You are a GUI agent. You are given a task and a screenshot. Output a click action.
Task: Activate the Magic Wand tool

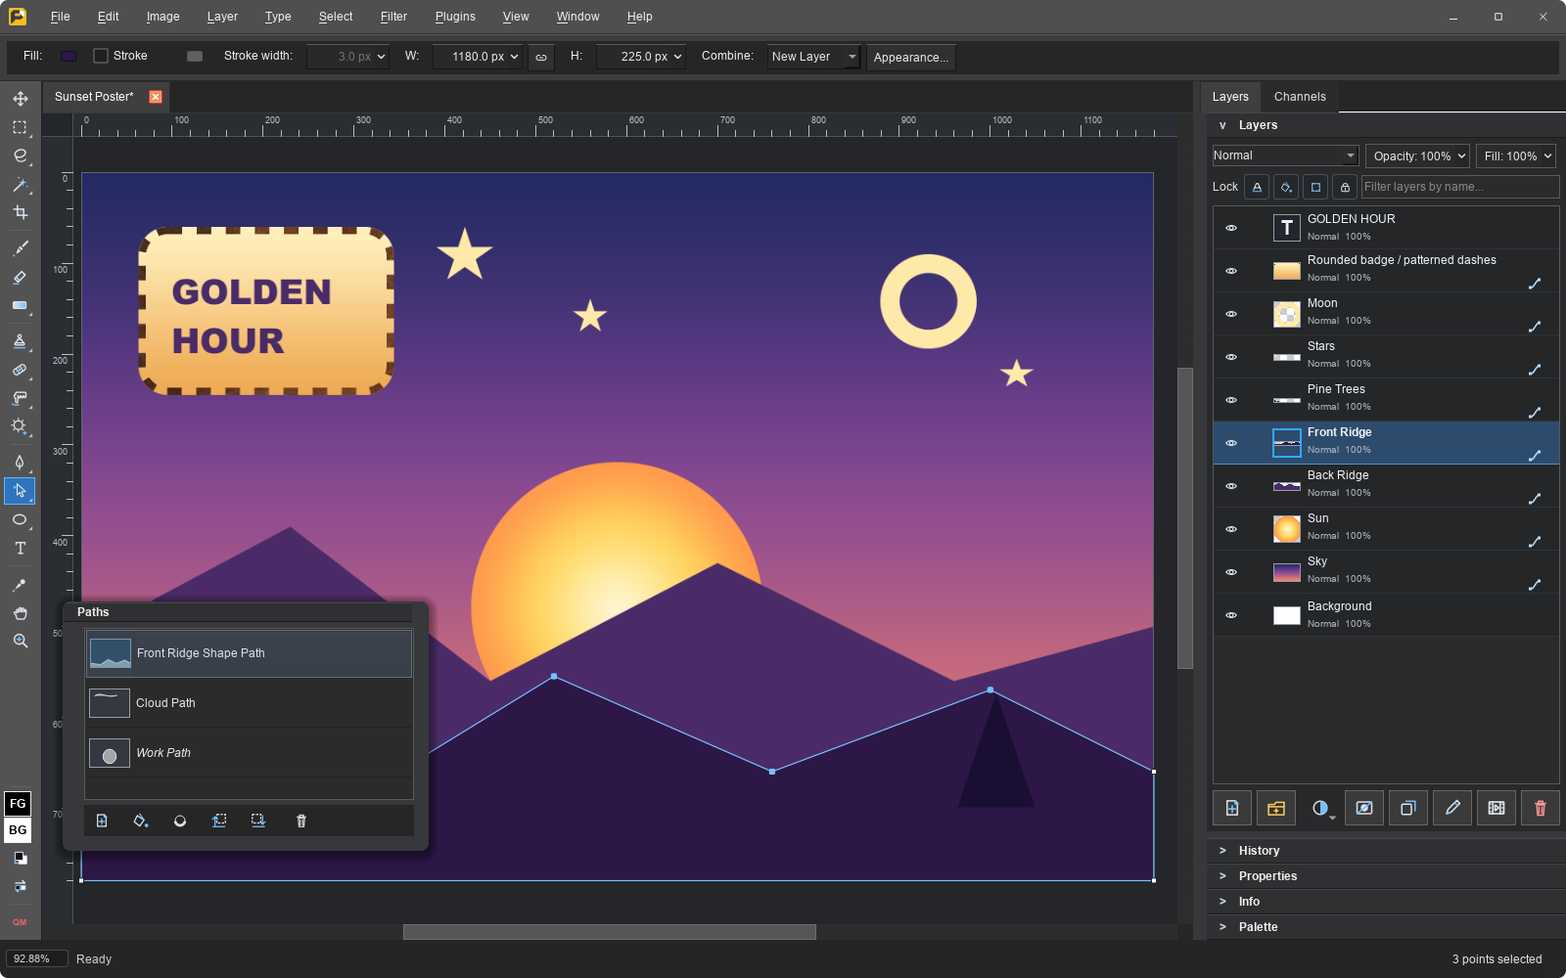(20, 184)
